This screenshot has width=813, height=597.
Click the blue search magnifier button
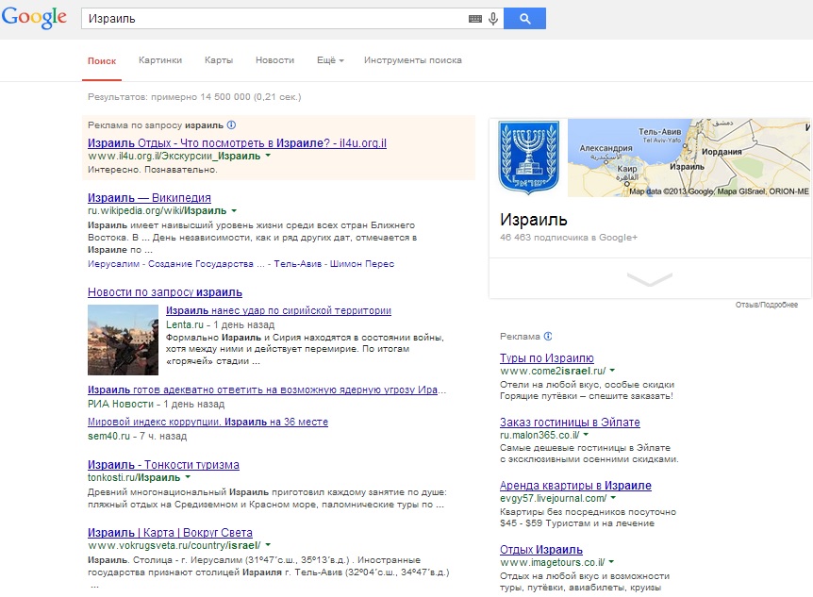(524, 19)
